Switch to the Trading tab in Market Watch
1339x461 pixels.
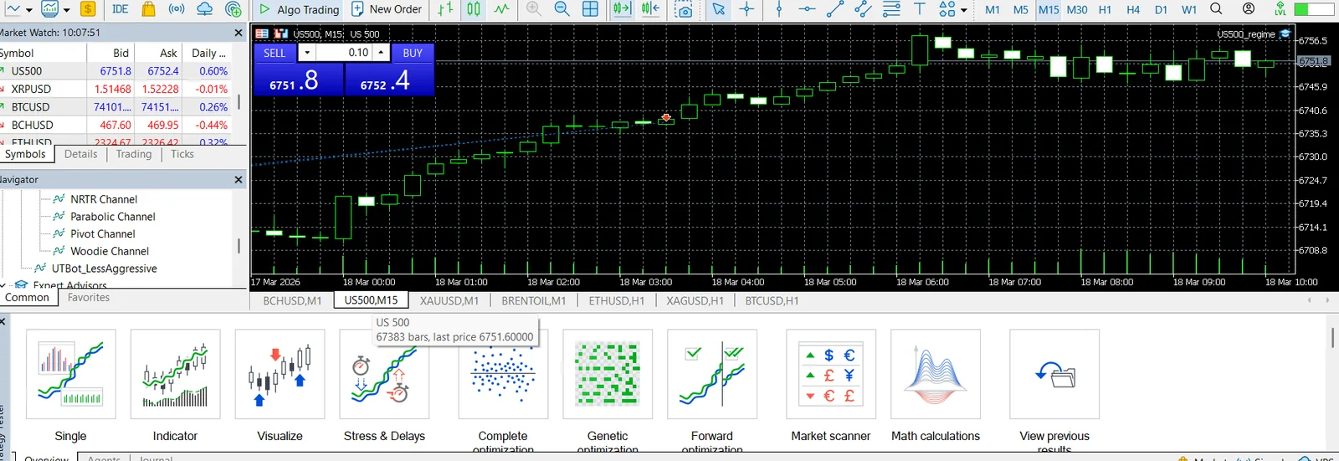[x=134, y=154]
